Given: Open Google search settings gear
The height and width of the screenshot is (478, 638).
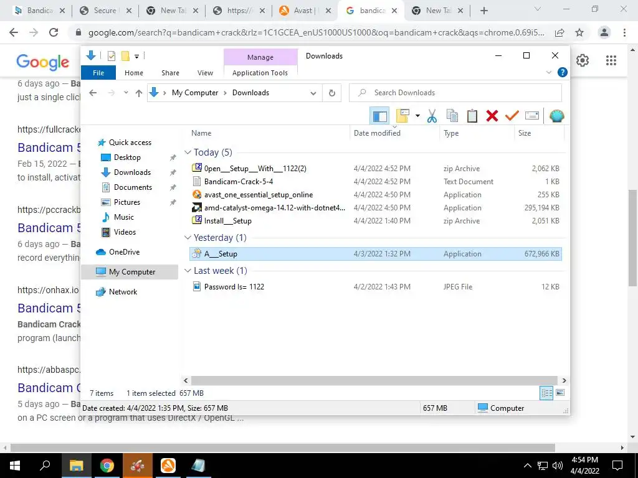Looking at the screenshot, I should click(583, 60).
